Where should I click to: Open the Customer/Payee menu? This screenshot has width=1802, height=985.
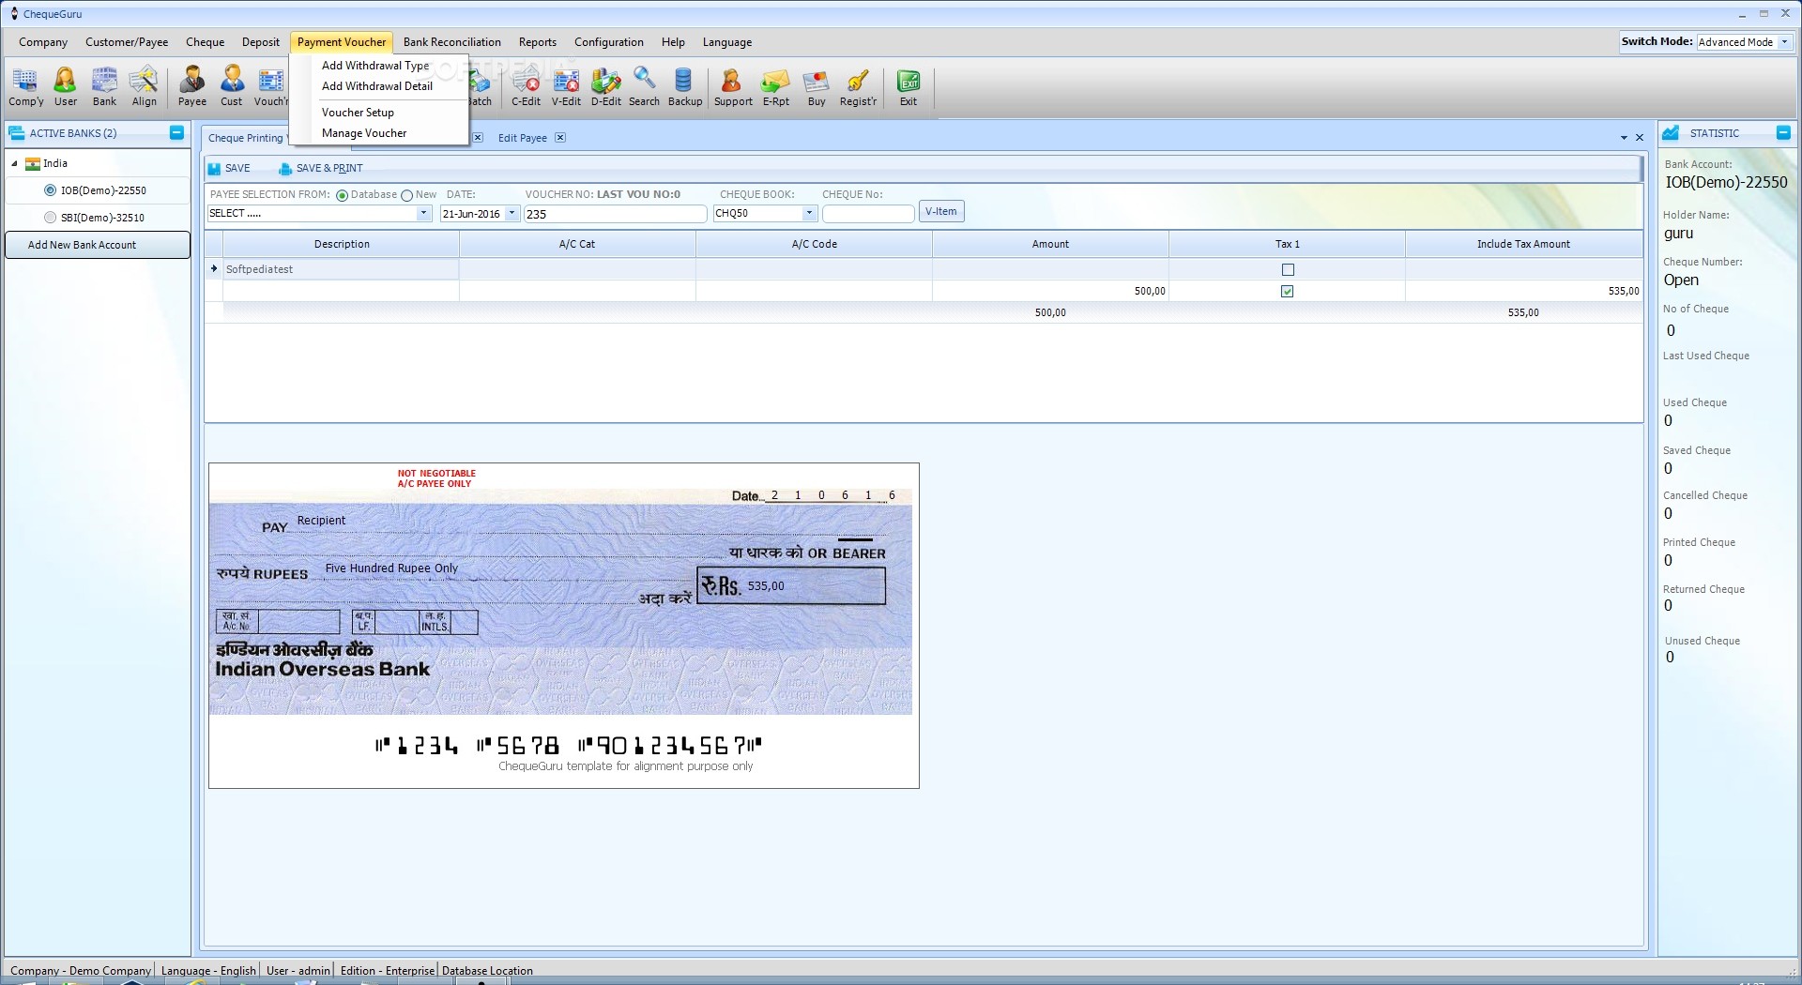(127, 42)
